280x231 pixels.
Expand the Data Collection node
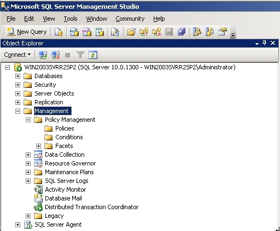click(x=28, y=155)
